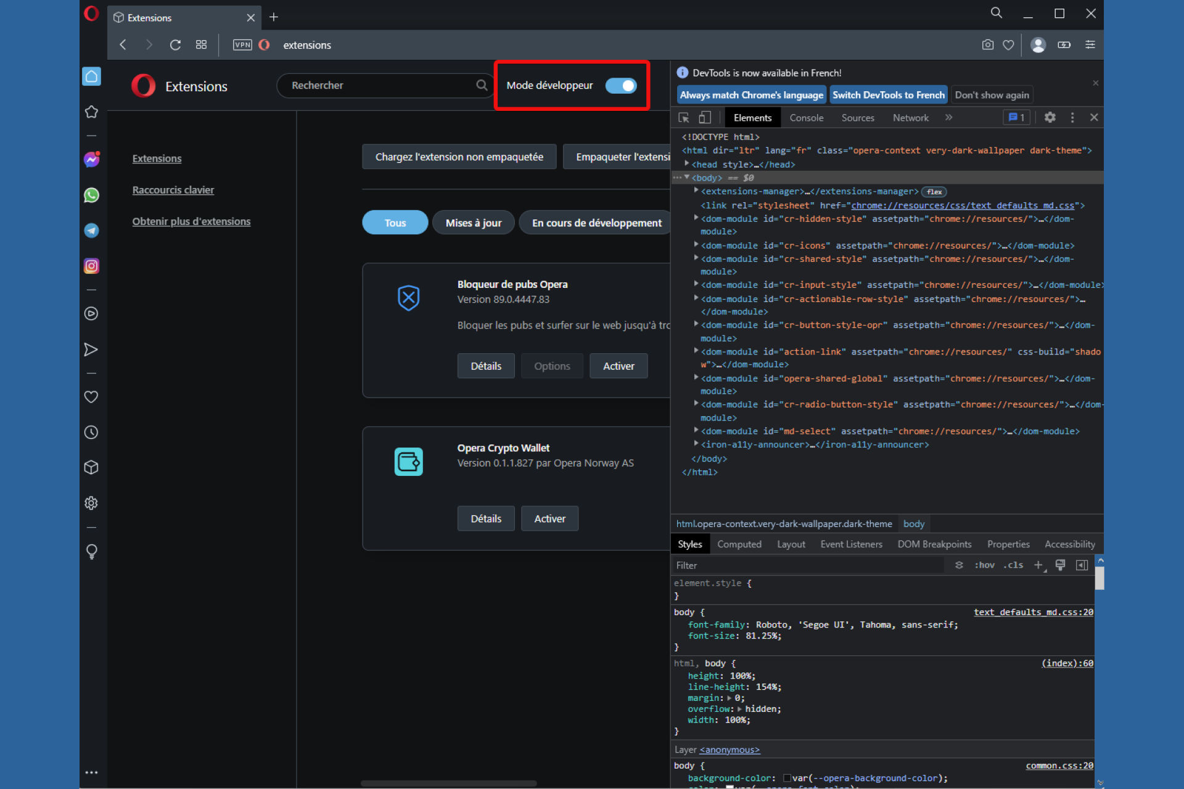This screenshot has width=1184, height=789.
Task: Open Settings gear in the sidebar
Action: [91, 503]
